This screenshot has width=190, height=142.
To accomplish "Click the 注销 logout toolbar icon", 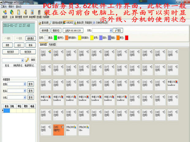I will pyautogui.click(x=12, y=14).
